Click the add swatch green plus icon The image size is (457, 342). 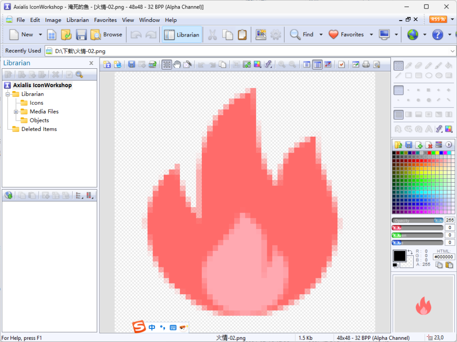pos(419,145)
